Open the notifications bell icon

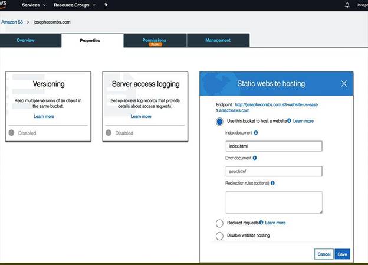click(347, 5)
